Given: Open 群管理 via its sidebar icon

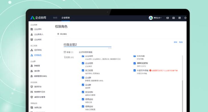Looking at the screenshot, I should pos(32,66).
